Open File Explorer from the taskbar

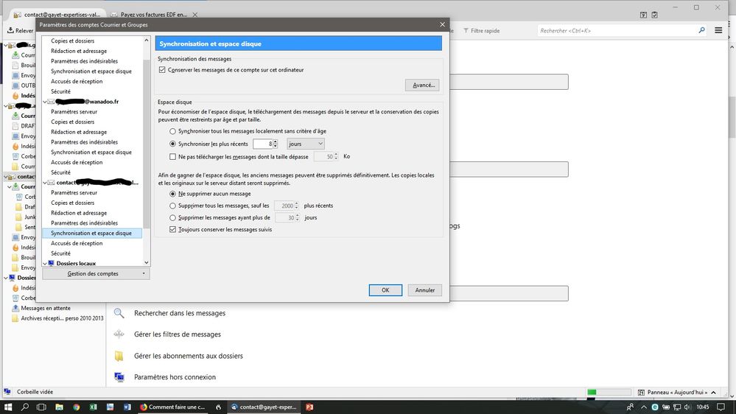[59, 407]
